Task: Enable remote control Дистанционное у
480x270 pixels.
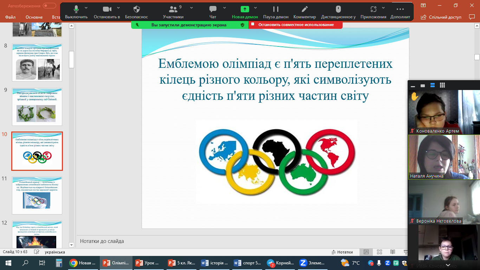Action: pos(338,12)
